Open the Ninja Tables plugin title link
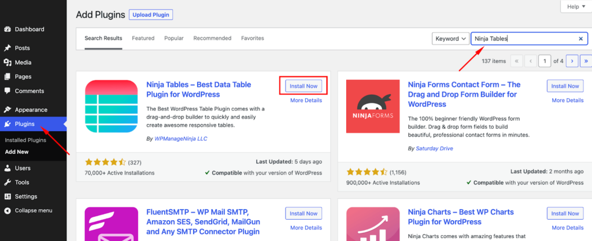The width and height of the screenshot is (592, 241). [199, 90]
